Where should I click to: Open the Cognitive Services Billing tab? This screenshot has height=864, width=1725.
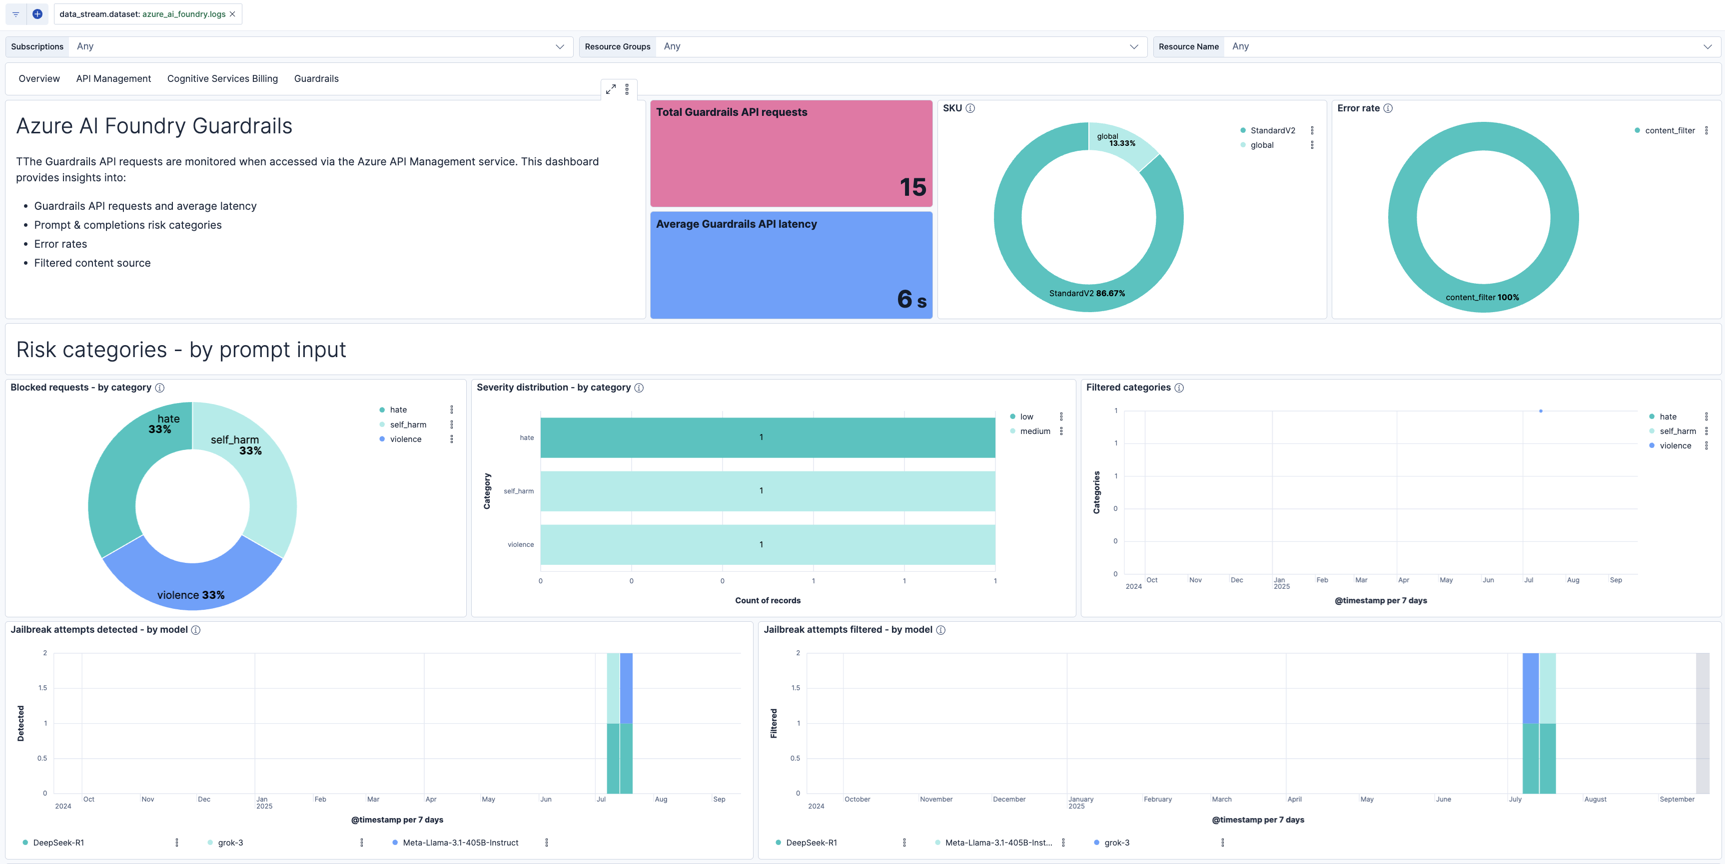pos(222,78)
